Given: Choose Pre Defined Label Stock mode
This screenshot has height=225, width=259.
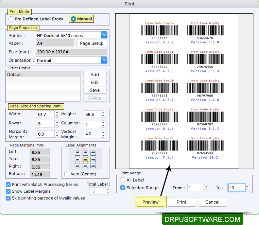Looking at the screenshot, I should (x=11, y=19).
